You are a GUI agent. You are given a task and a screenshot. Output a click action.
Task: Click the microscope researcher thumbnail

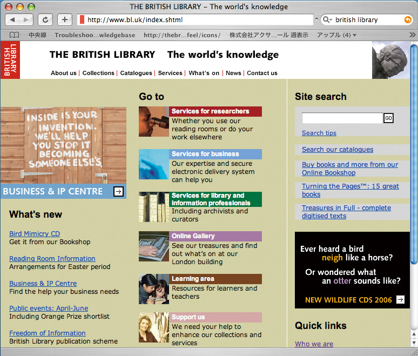pyautogui.click(x=154, y=122)
